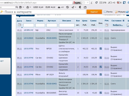Click the dark cloud +3 weather item
129x96 pixels.
click(x=61, y=7)
